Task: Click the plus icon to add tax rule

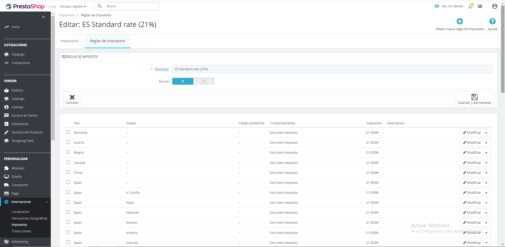Action: click(x=460, y=21)
